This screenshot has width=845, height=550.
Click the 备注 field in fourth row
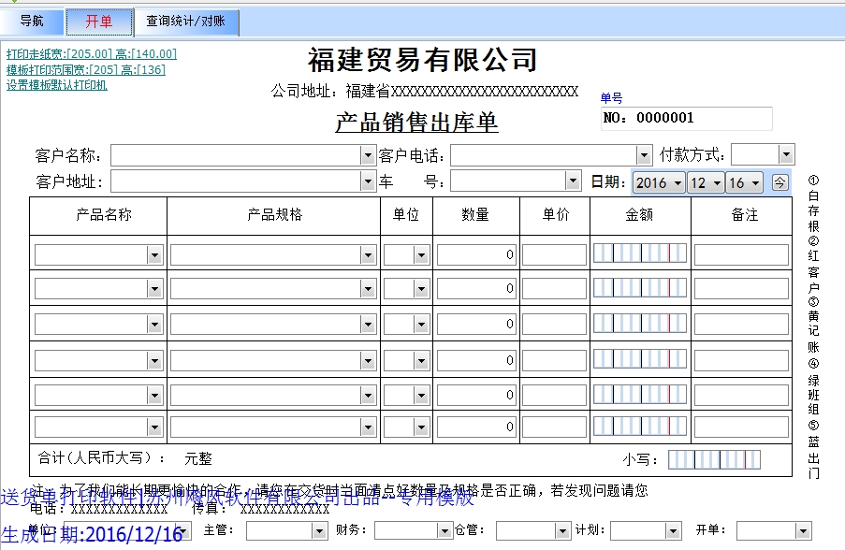[741, 360]
